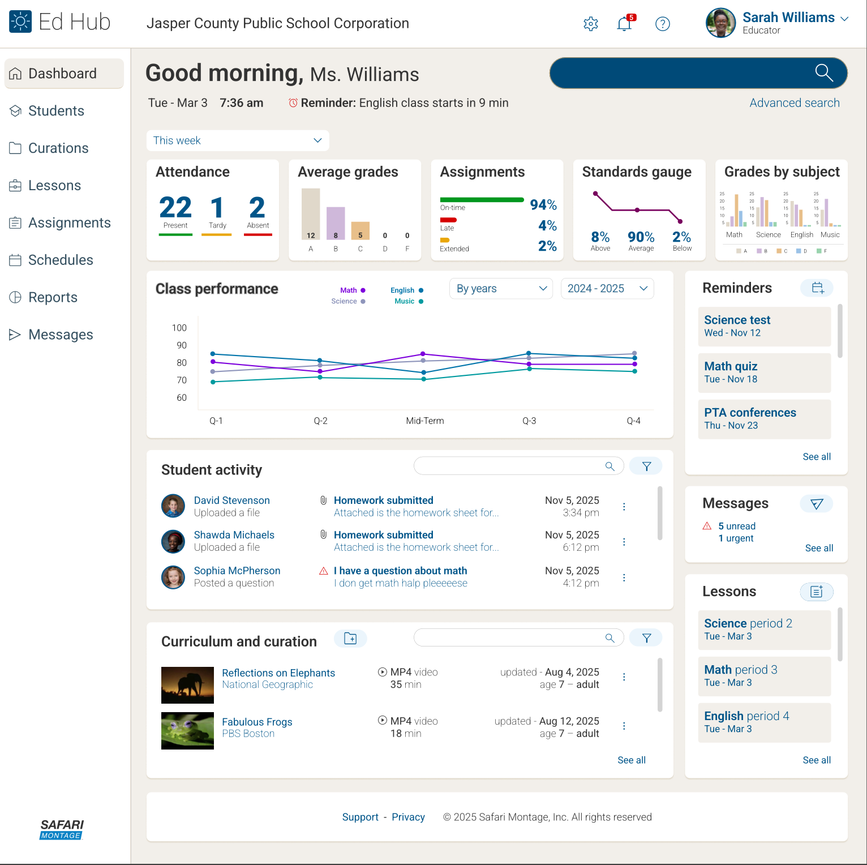The height and width of the screenshot is (865, 867).
Task: Open Reports from the sidebar
Action: click(x=53, y=298)
